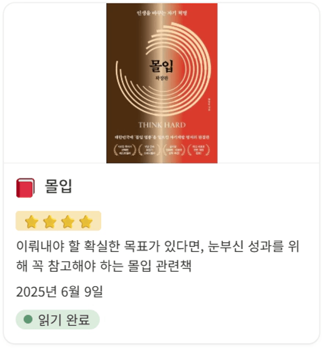
Task: Click the last laurel badge on the cover
Action: click(199, 150)
